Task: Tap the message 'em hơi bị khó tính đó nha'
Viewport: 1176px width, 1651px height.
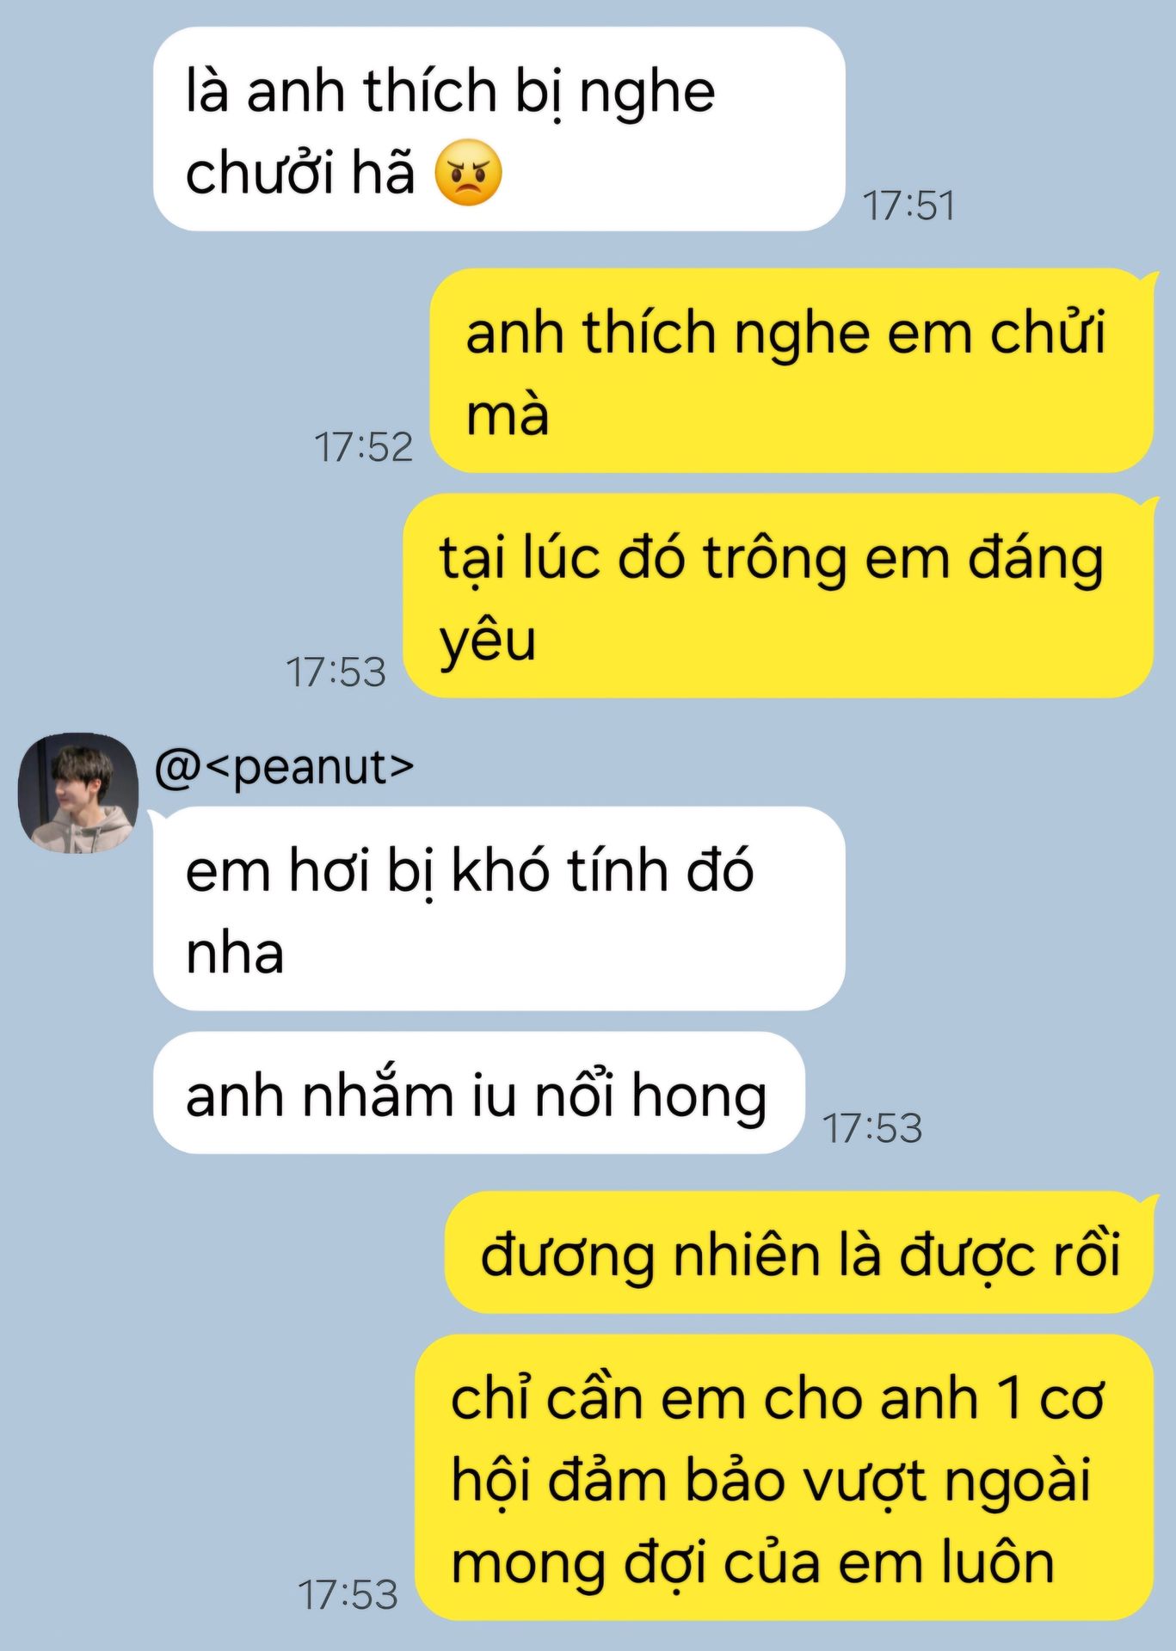Action: click(x=499, y=908)
